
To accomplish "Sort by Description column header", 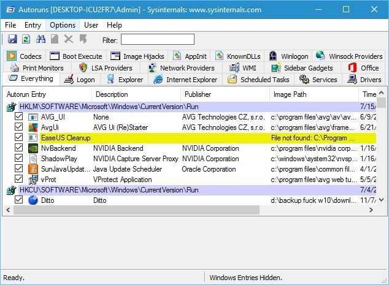I will (x=136, y=94).
